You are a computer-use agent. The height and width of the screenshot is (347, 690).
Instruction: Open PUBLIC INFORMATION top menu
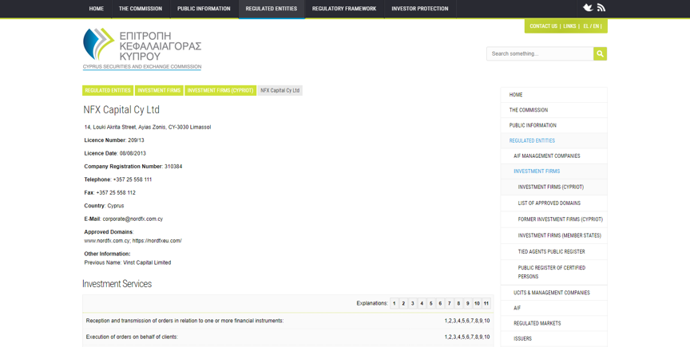tap(204, 9)
